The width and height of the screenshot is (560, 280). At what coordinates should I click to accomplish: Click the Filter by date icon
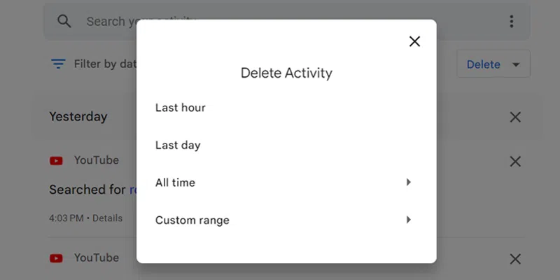58,64
